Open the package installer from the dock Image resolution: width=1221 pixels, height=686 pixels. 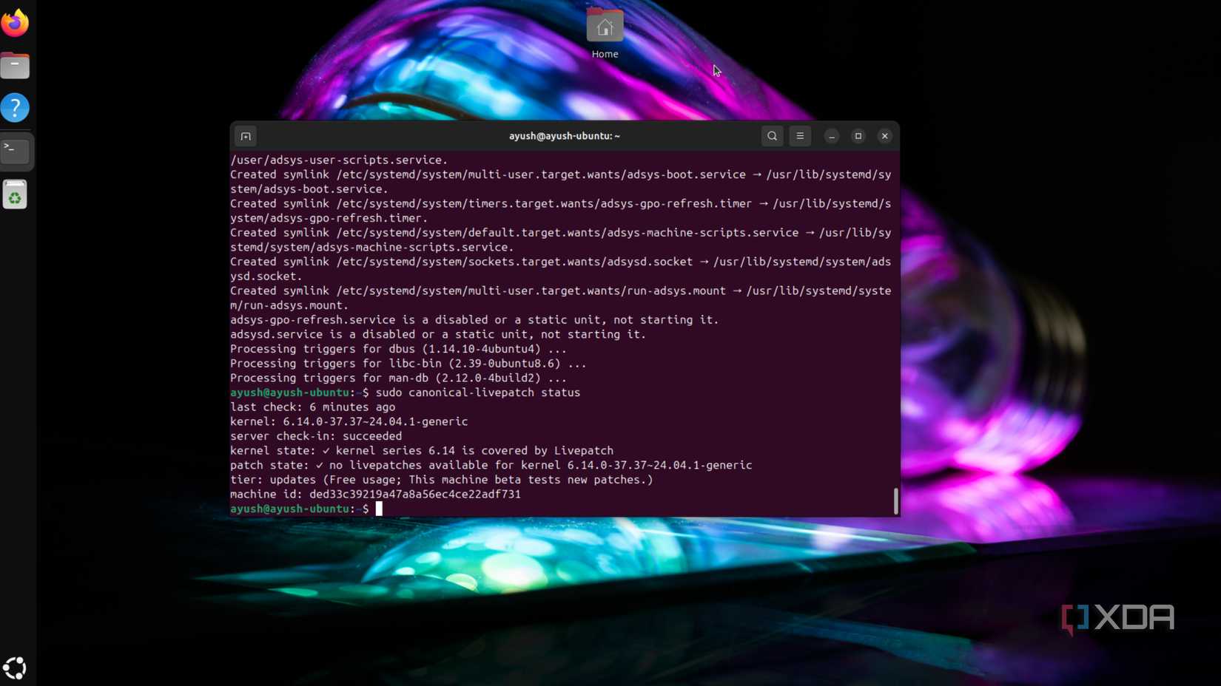coord(15,194)
